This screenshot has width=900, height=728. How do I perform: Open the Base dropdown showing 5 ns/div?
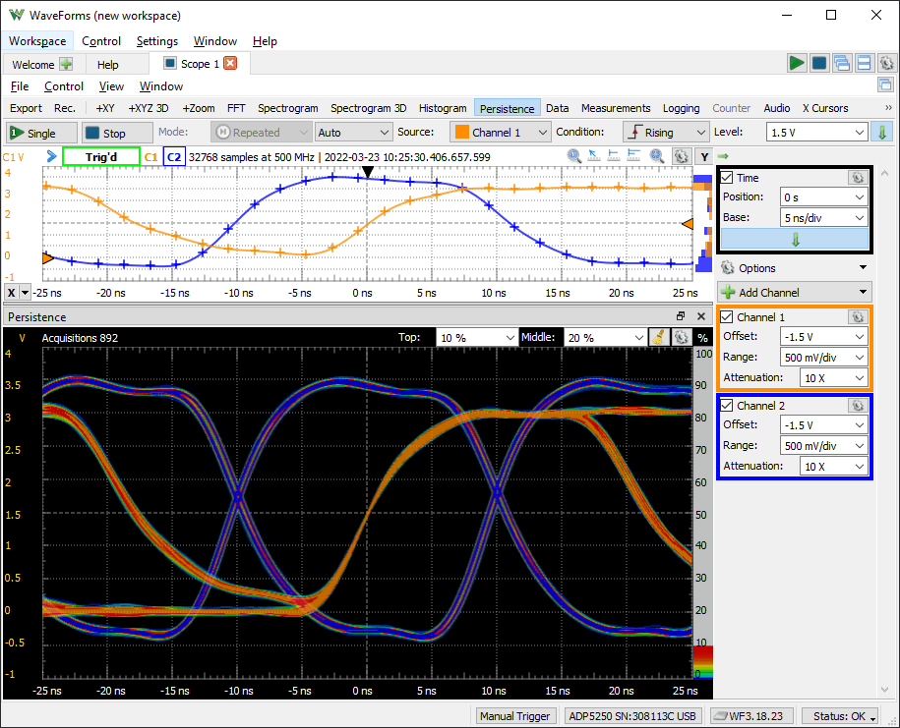823,217
